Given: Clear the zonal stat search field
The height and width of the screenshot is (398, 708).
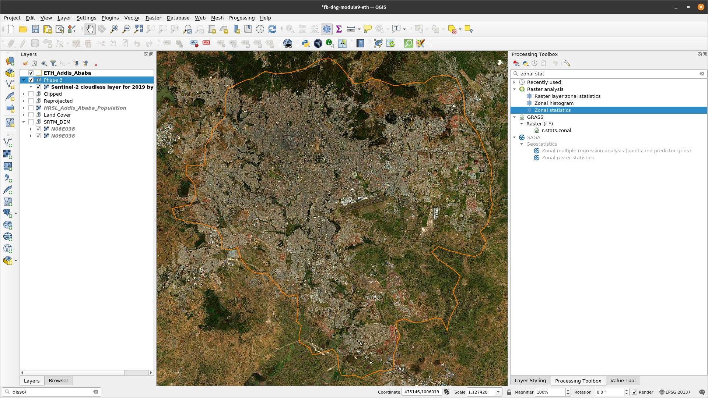Looking at the screenshot, I should tap(702, 74).
